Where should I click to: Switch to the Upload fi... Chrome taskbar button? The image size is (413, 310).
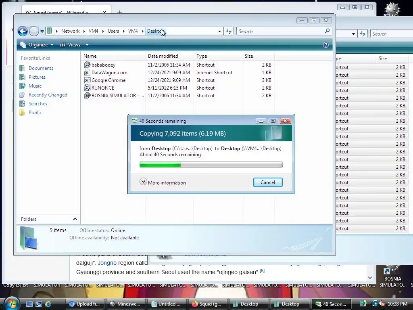click(x=85, y=304)
